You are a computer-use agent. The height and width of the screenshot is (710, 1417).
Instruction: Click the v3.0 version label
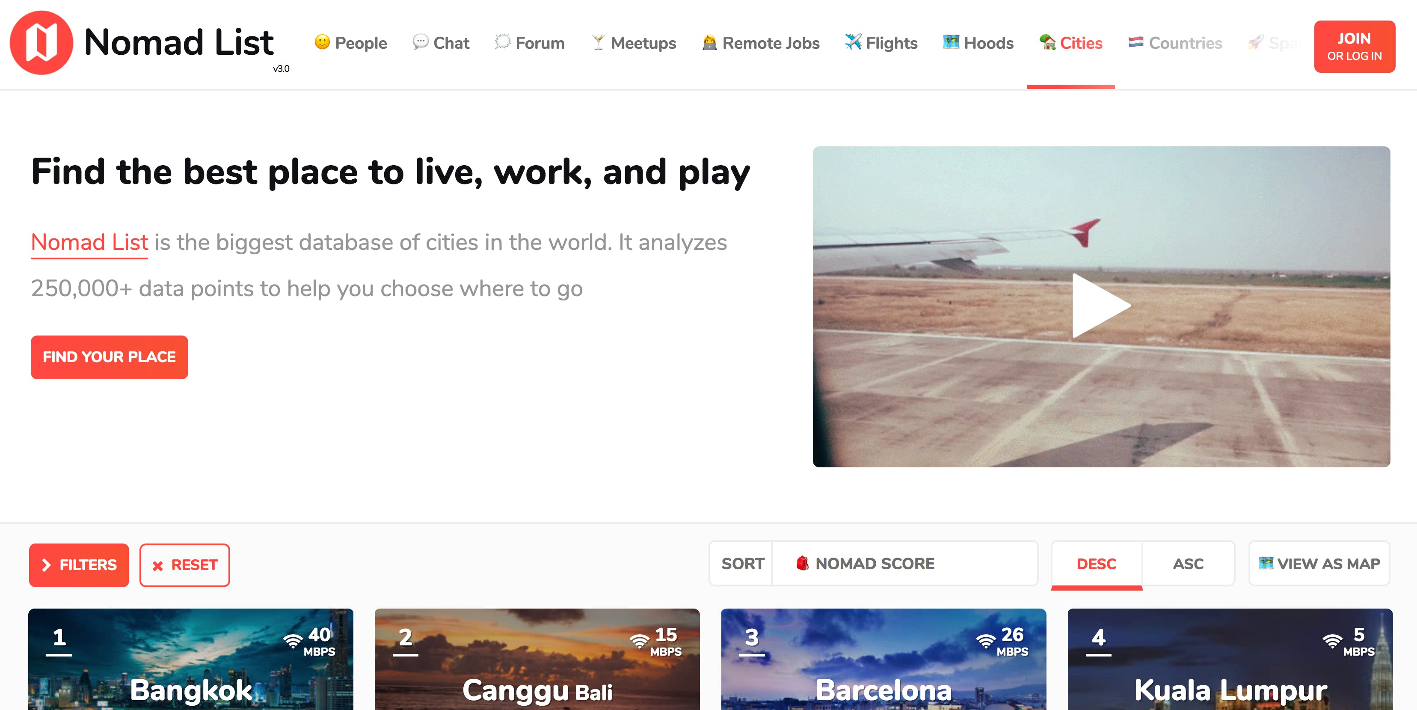point(281,69)
